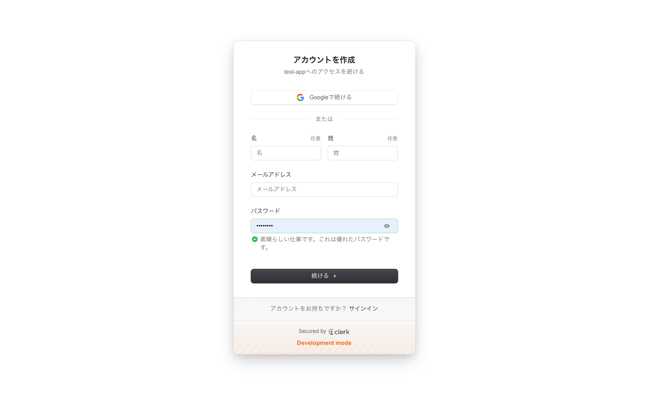Click inside the filled パスワード field

[316, 226]
